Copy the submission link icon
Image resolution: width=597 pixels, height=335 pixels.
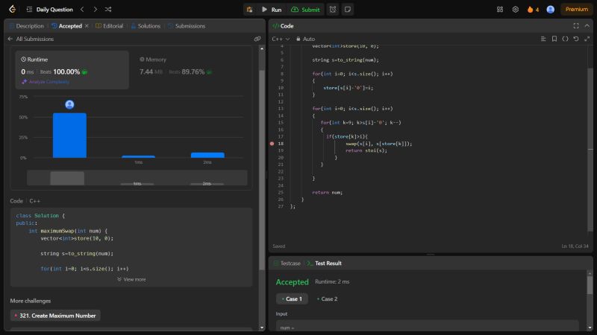(x=257, y=39)
